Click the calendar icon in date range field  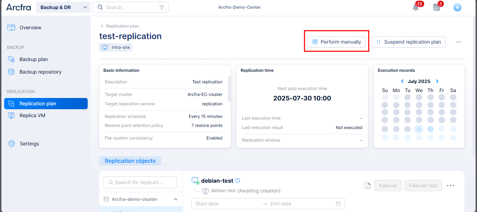[x=338, y=204]
